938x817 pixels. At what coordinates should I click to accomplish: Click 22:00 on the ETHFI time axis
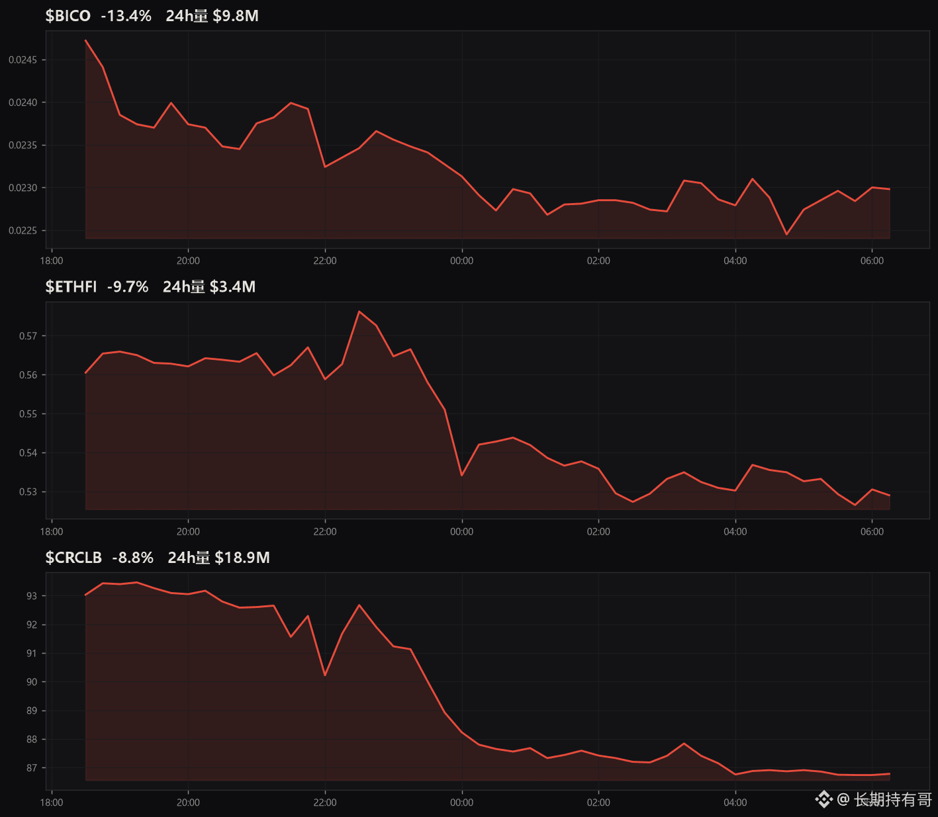click(325, 532)
